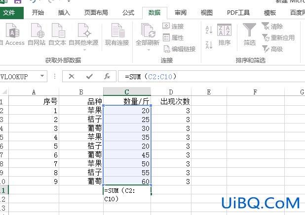This screenshot has width=305, height=215.
Task: Open the PDF工具 tab
Action: click(238, 13)
